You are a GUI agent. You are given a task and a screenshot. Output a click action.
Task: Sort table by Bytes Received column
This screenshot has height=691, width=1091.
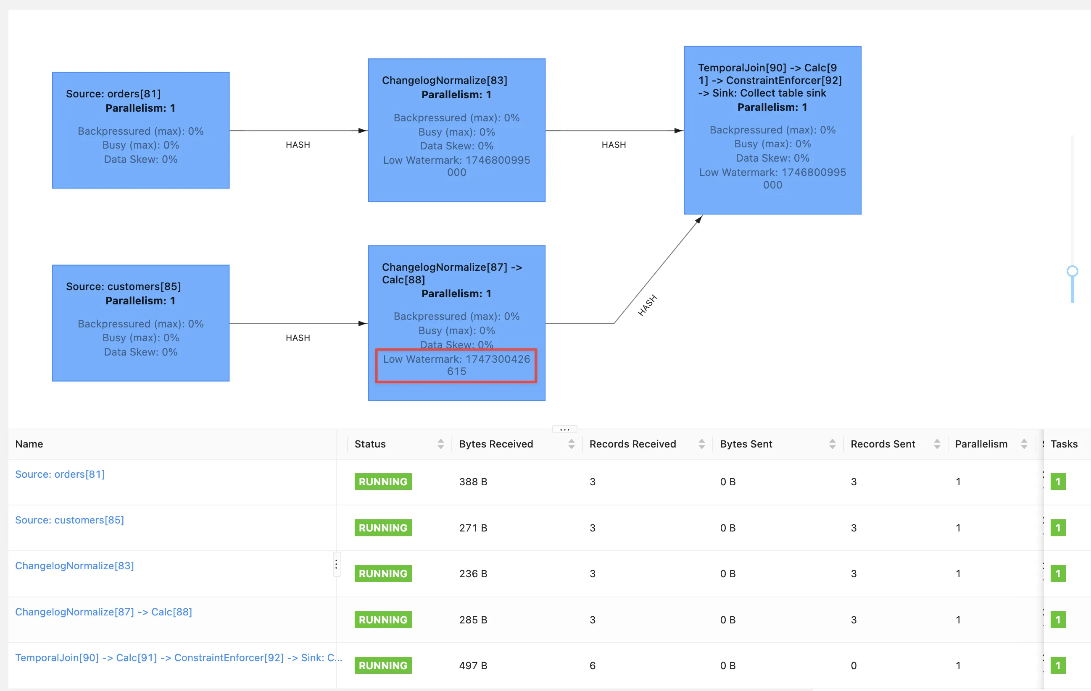click(x=571, y=444)
